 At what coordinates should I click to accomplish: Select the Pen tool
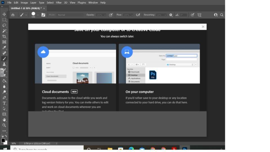[x=4, y=98]
